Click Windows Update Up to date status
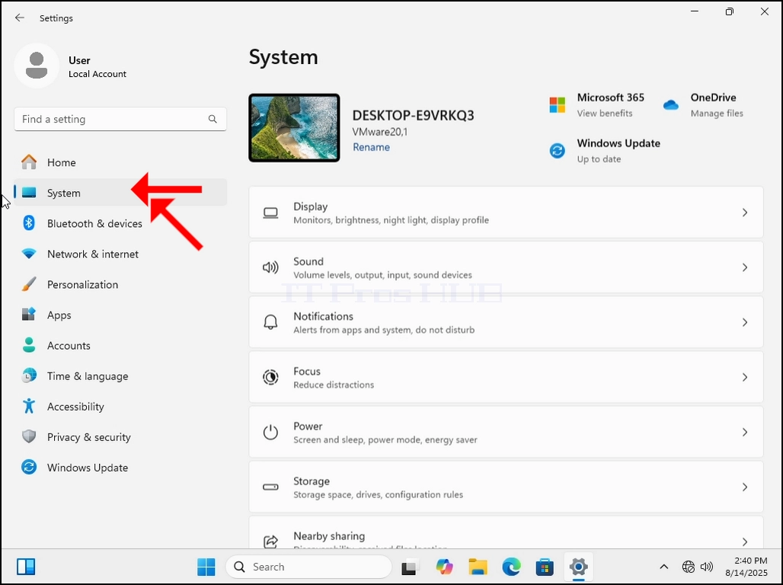783x585 pixels. click(x=599, y=159)
